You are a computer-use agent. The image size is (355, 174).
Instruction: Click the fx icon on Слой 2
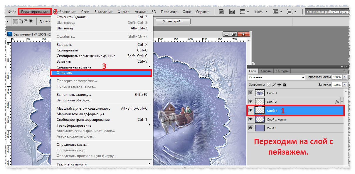[337, 101]
